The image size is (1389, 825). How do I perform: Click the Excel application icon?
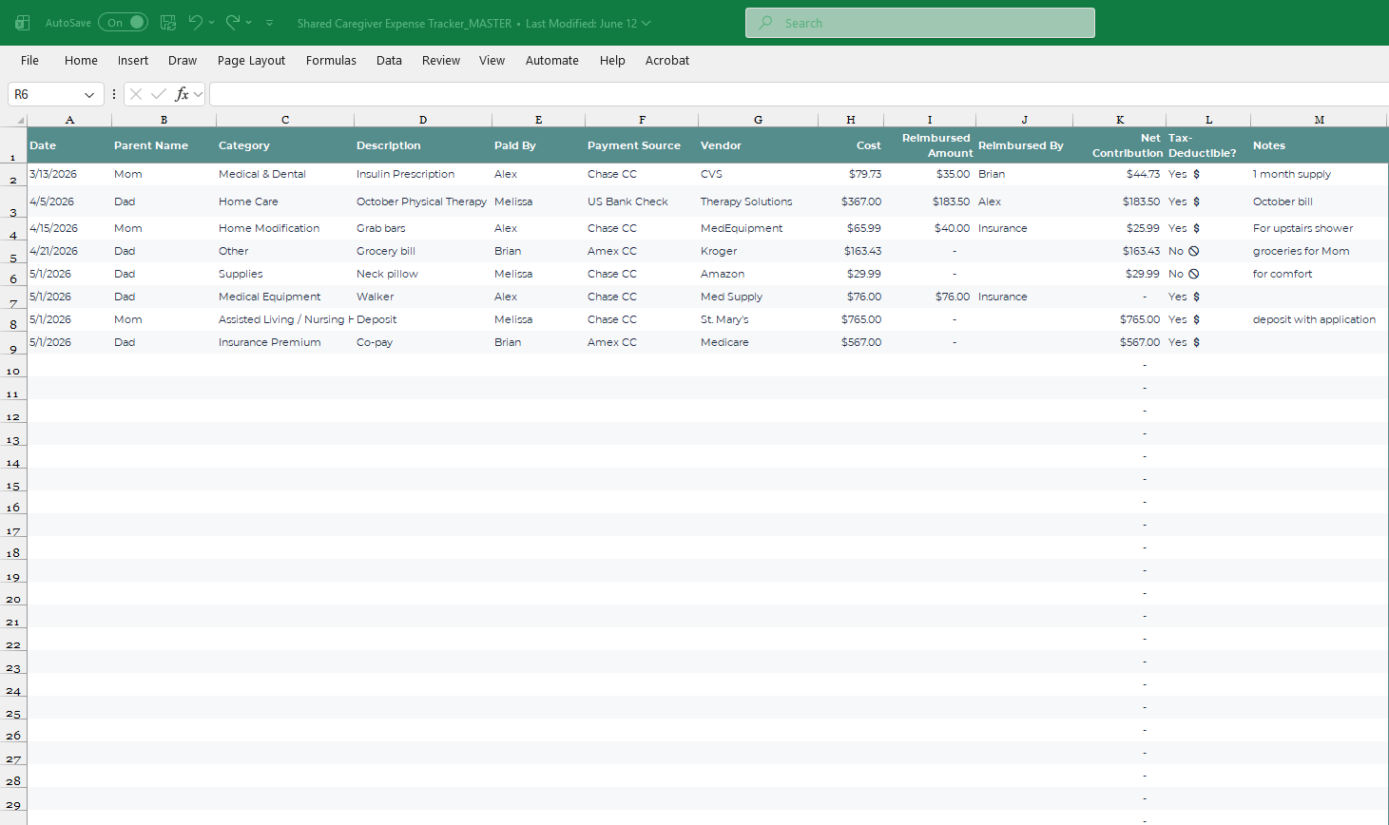click(x=23, y=23)
